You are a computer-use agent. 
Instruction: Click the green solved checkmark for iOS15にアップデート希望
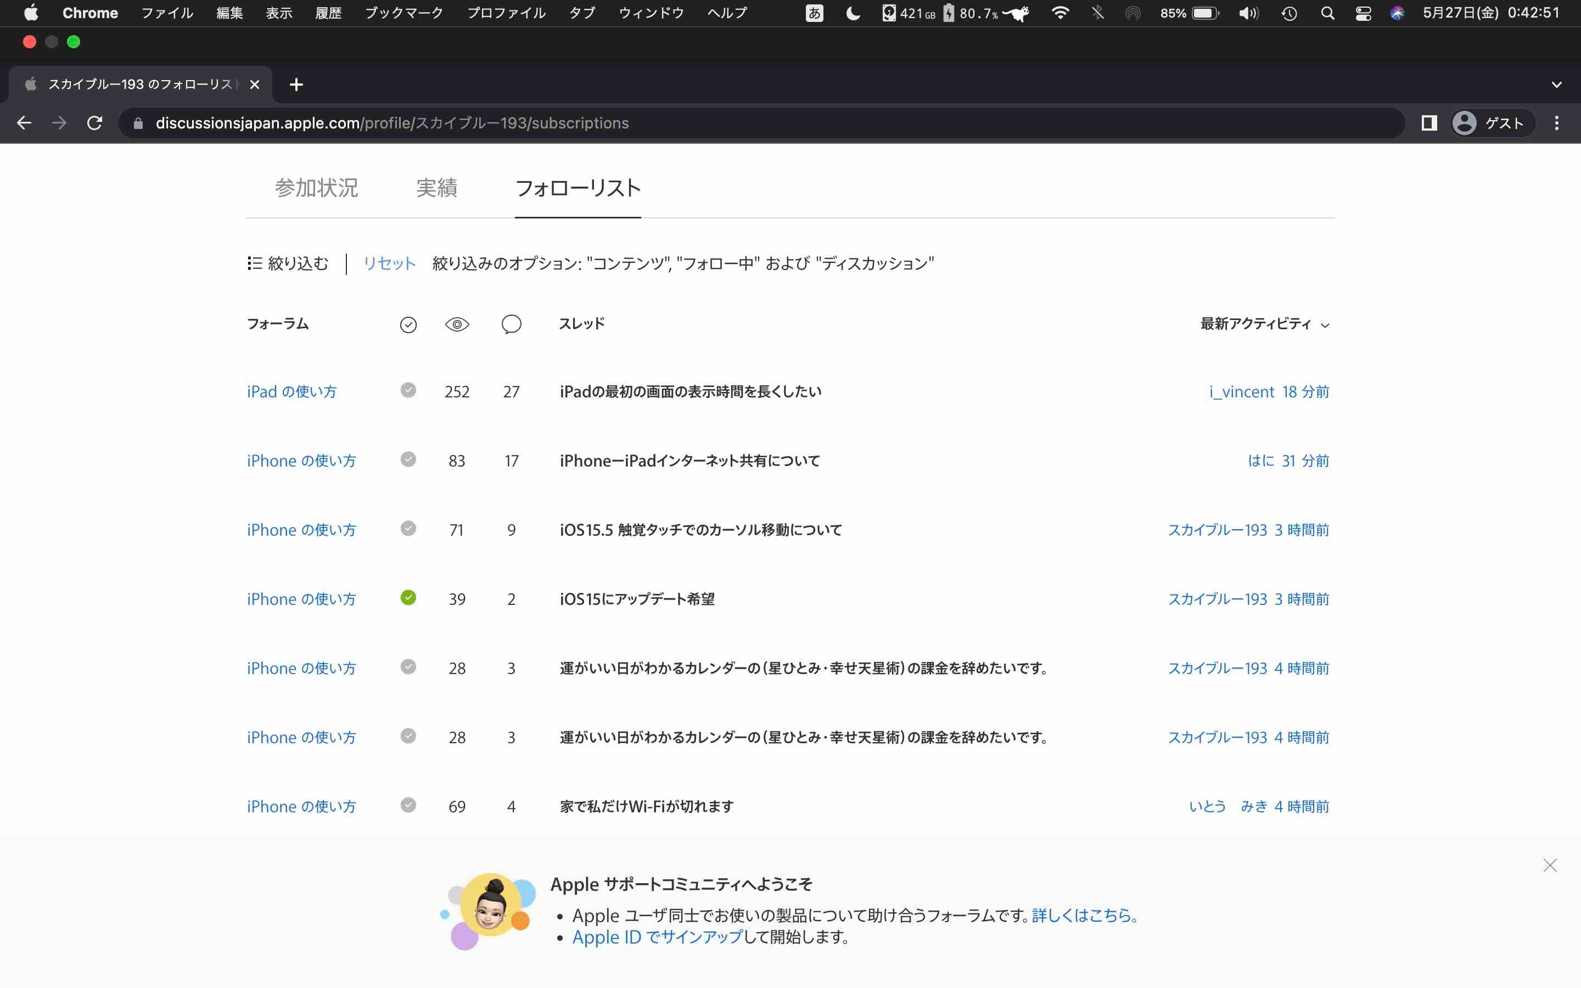[408, 598]
